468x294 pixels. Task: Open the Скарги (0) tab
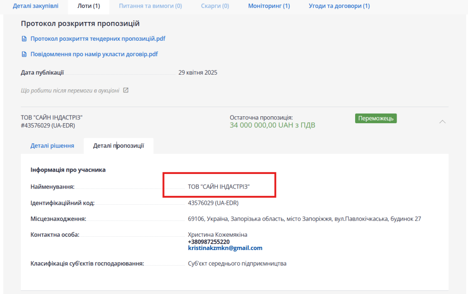click(x=215, y=6)
